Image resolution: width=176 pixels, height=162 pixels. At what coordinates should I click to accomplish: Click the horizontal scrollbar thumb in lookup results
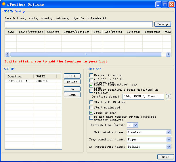[86, 54]
